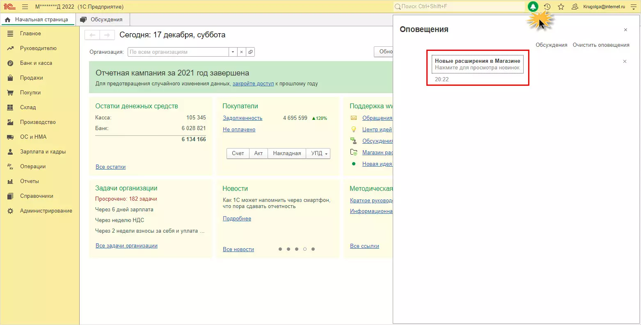
Task: Open the Склад grid icon
Action: pos(10,108)
